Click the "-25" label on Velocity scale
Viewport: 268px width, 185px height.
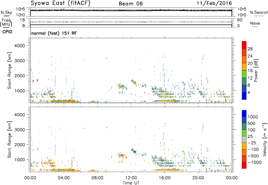pos(252,143)
